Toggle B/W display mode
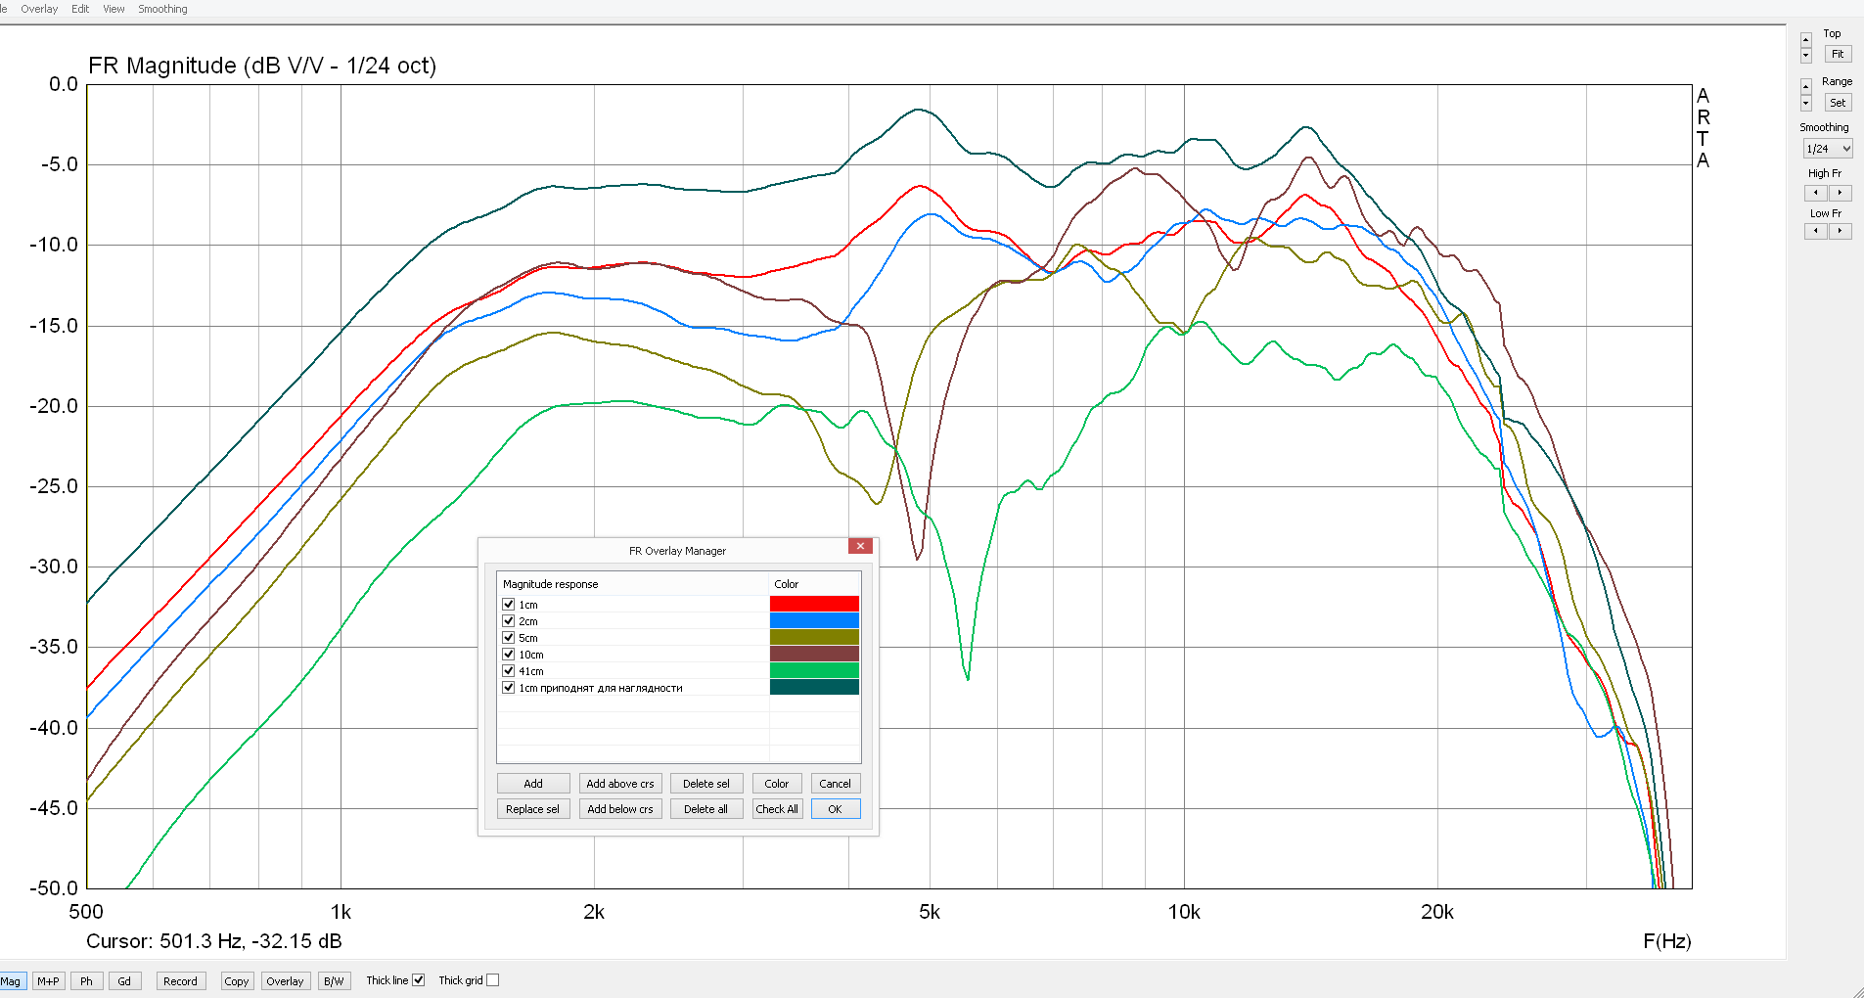Screen dimensions: 1864x998 [x=335, y=981]
